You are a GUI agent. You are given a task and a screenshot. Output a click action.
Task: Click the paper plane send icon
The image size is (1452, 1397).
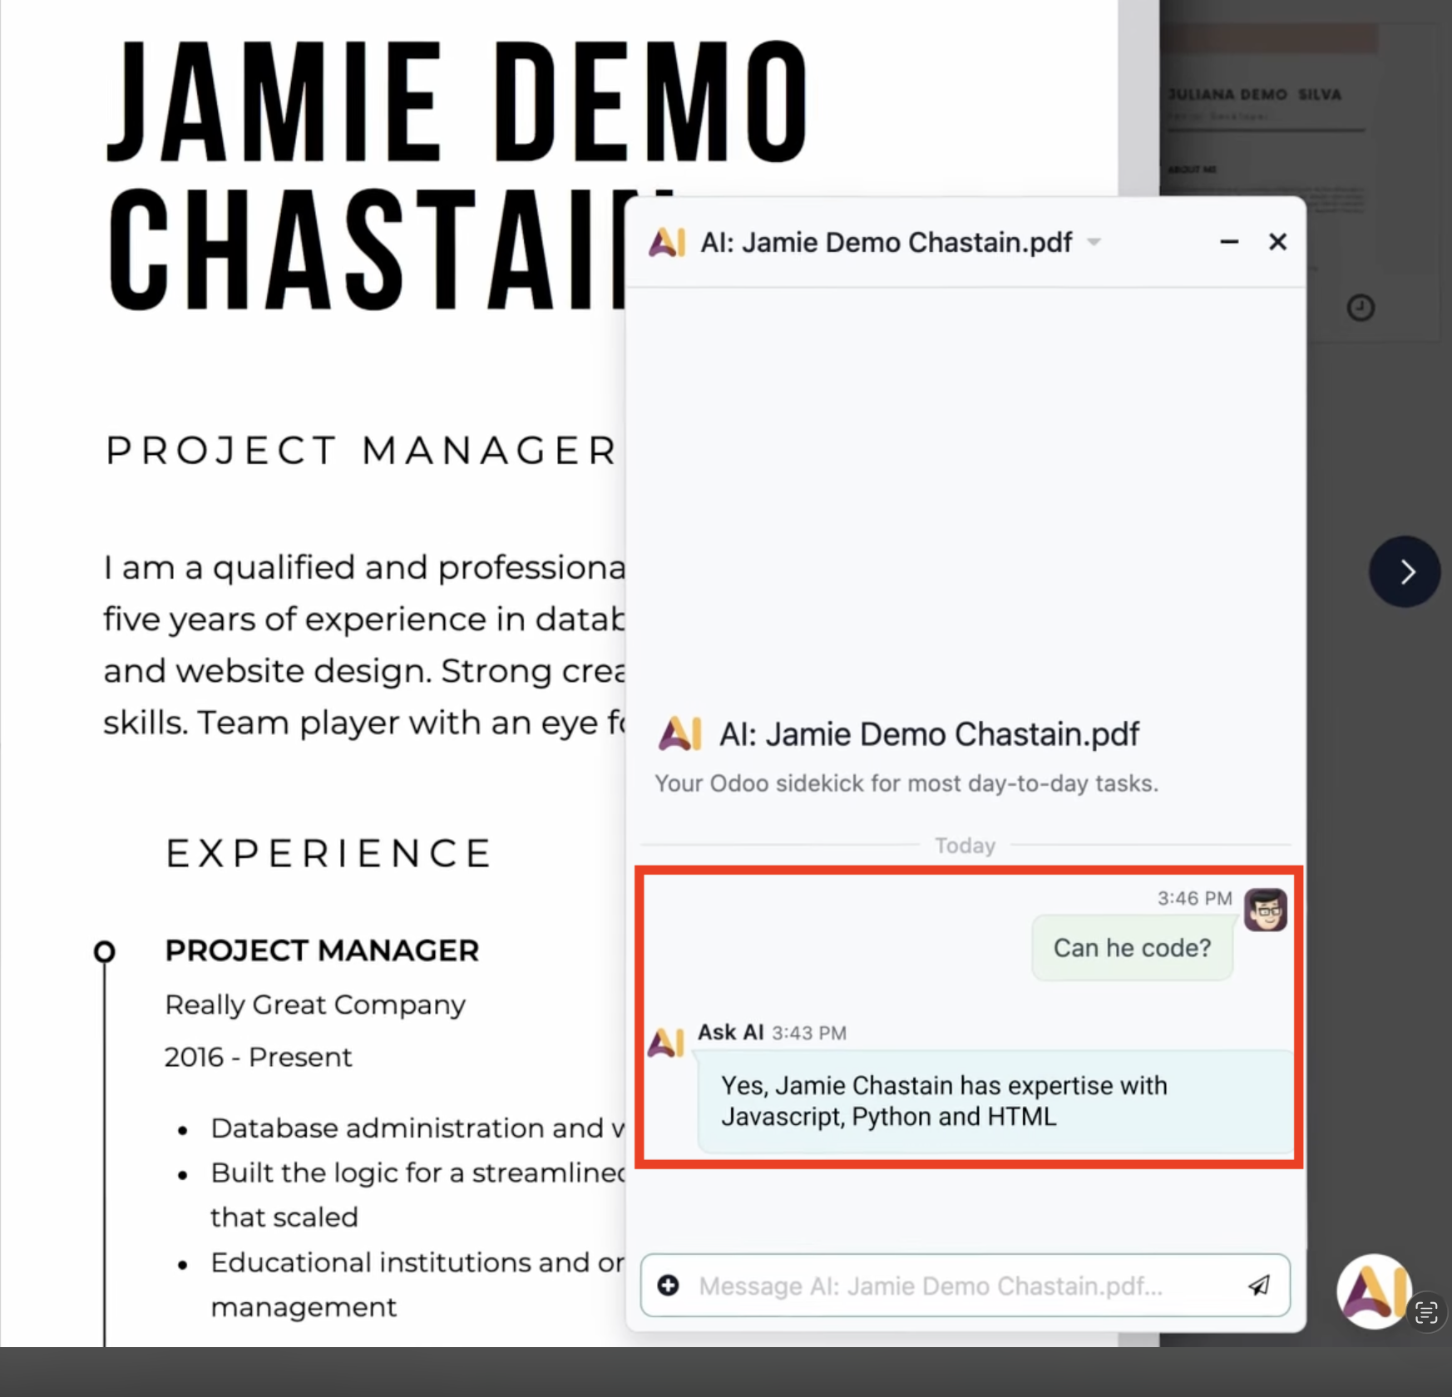click(1259, 1286)
